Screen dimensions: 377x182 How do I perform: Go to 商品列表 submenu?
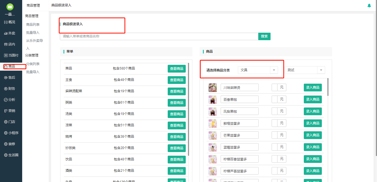[x=33, y=25]
